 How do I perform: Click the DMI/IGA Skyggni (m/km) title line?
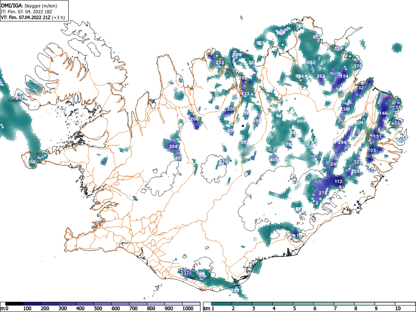[29, 5]
